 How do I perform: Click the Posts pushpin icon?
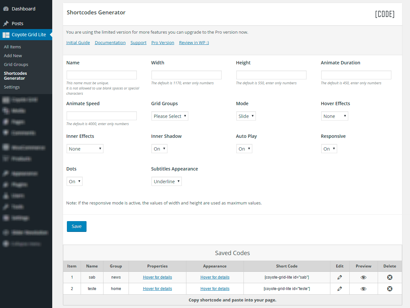click(x=6, y=24)
